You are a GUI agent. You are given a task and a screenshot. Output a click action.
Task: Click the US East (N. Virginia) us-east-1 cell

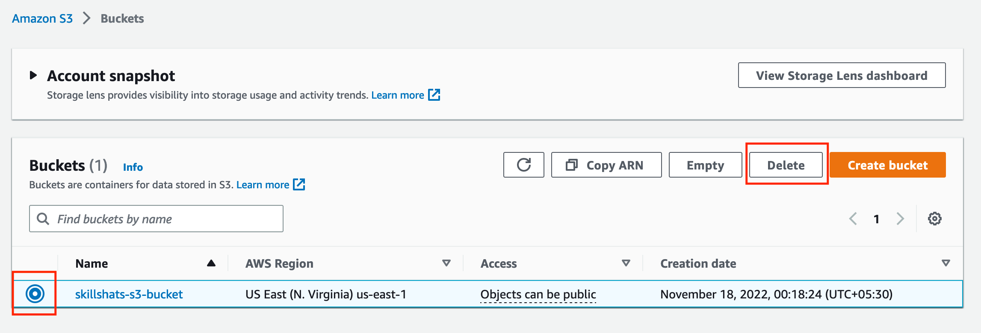(326, 294)
